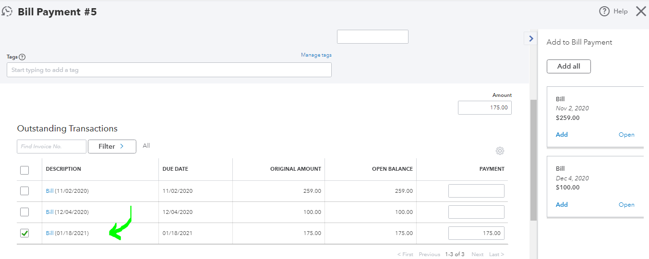649x259 pixels.
Task: Open the Bill (01/18/2021) description link
Action: 50,233
